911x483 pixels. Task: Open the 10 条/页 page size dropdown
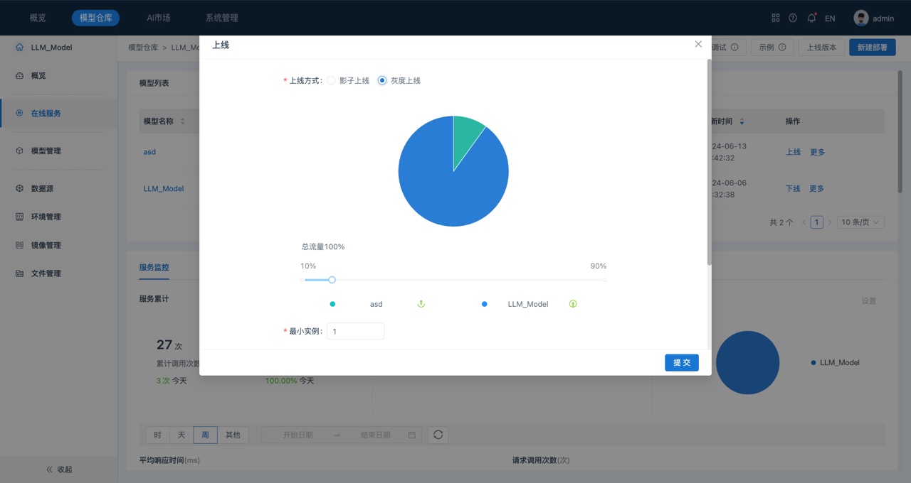pyautogui.click(x=860, y=222)
